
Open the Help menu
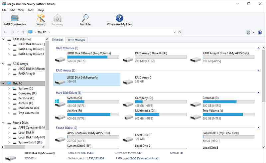[41, 10]
